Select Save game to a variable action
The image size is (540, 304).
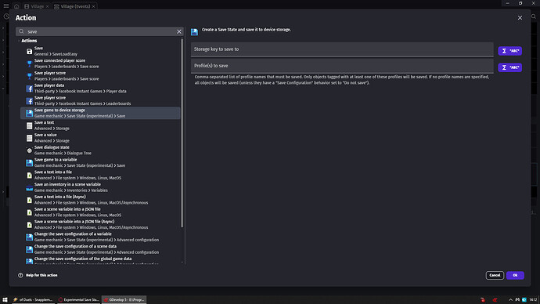tap(100, 163)
